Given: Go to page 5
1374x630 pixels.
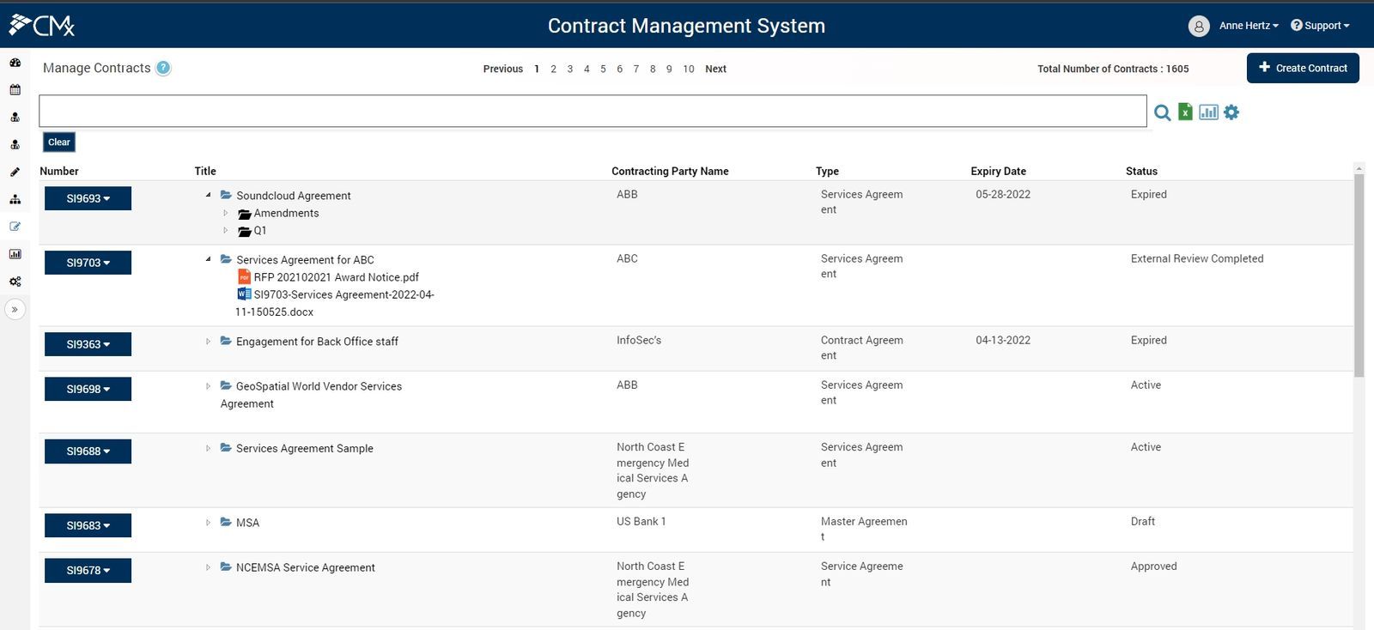Looking at the screenshot, I should click(x=603, y=69).
